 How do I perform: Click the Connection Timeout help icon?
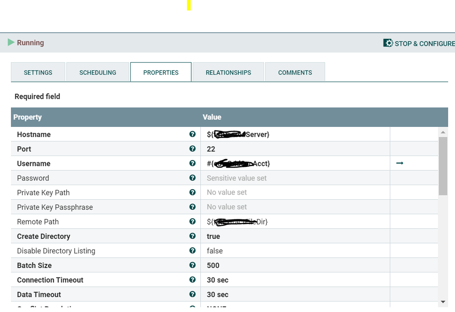[x=192, y=280]
